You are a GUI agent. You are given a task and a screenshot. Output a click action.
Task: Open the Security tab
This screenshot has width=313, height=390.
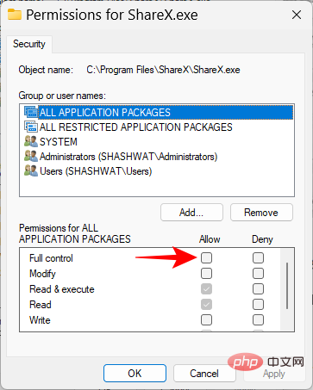pos(29,44)
